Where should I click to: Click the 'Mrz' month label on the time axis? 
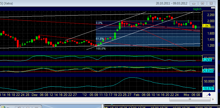186,95
